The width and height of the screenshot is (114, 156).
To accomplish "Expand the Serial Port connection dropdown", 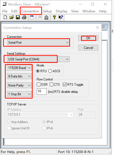I will click(38, 43).
